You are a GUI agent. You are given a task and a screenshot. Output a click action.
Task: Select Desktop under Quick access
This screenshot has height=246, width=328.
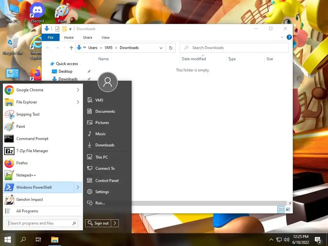[65, 71]
